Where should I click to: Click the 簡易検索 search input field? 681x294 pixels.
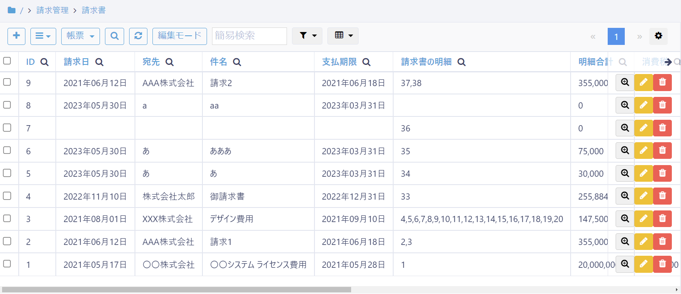pos(249,36)
